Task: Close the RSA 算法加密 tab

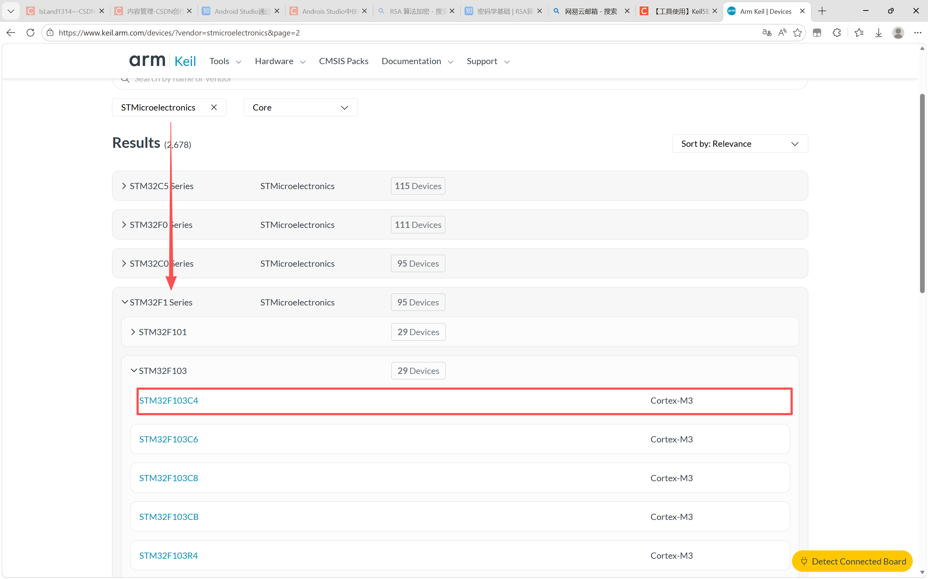Action: tap(452, 11)
